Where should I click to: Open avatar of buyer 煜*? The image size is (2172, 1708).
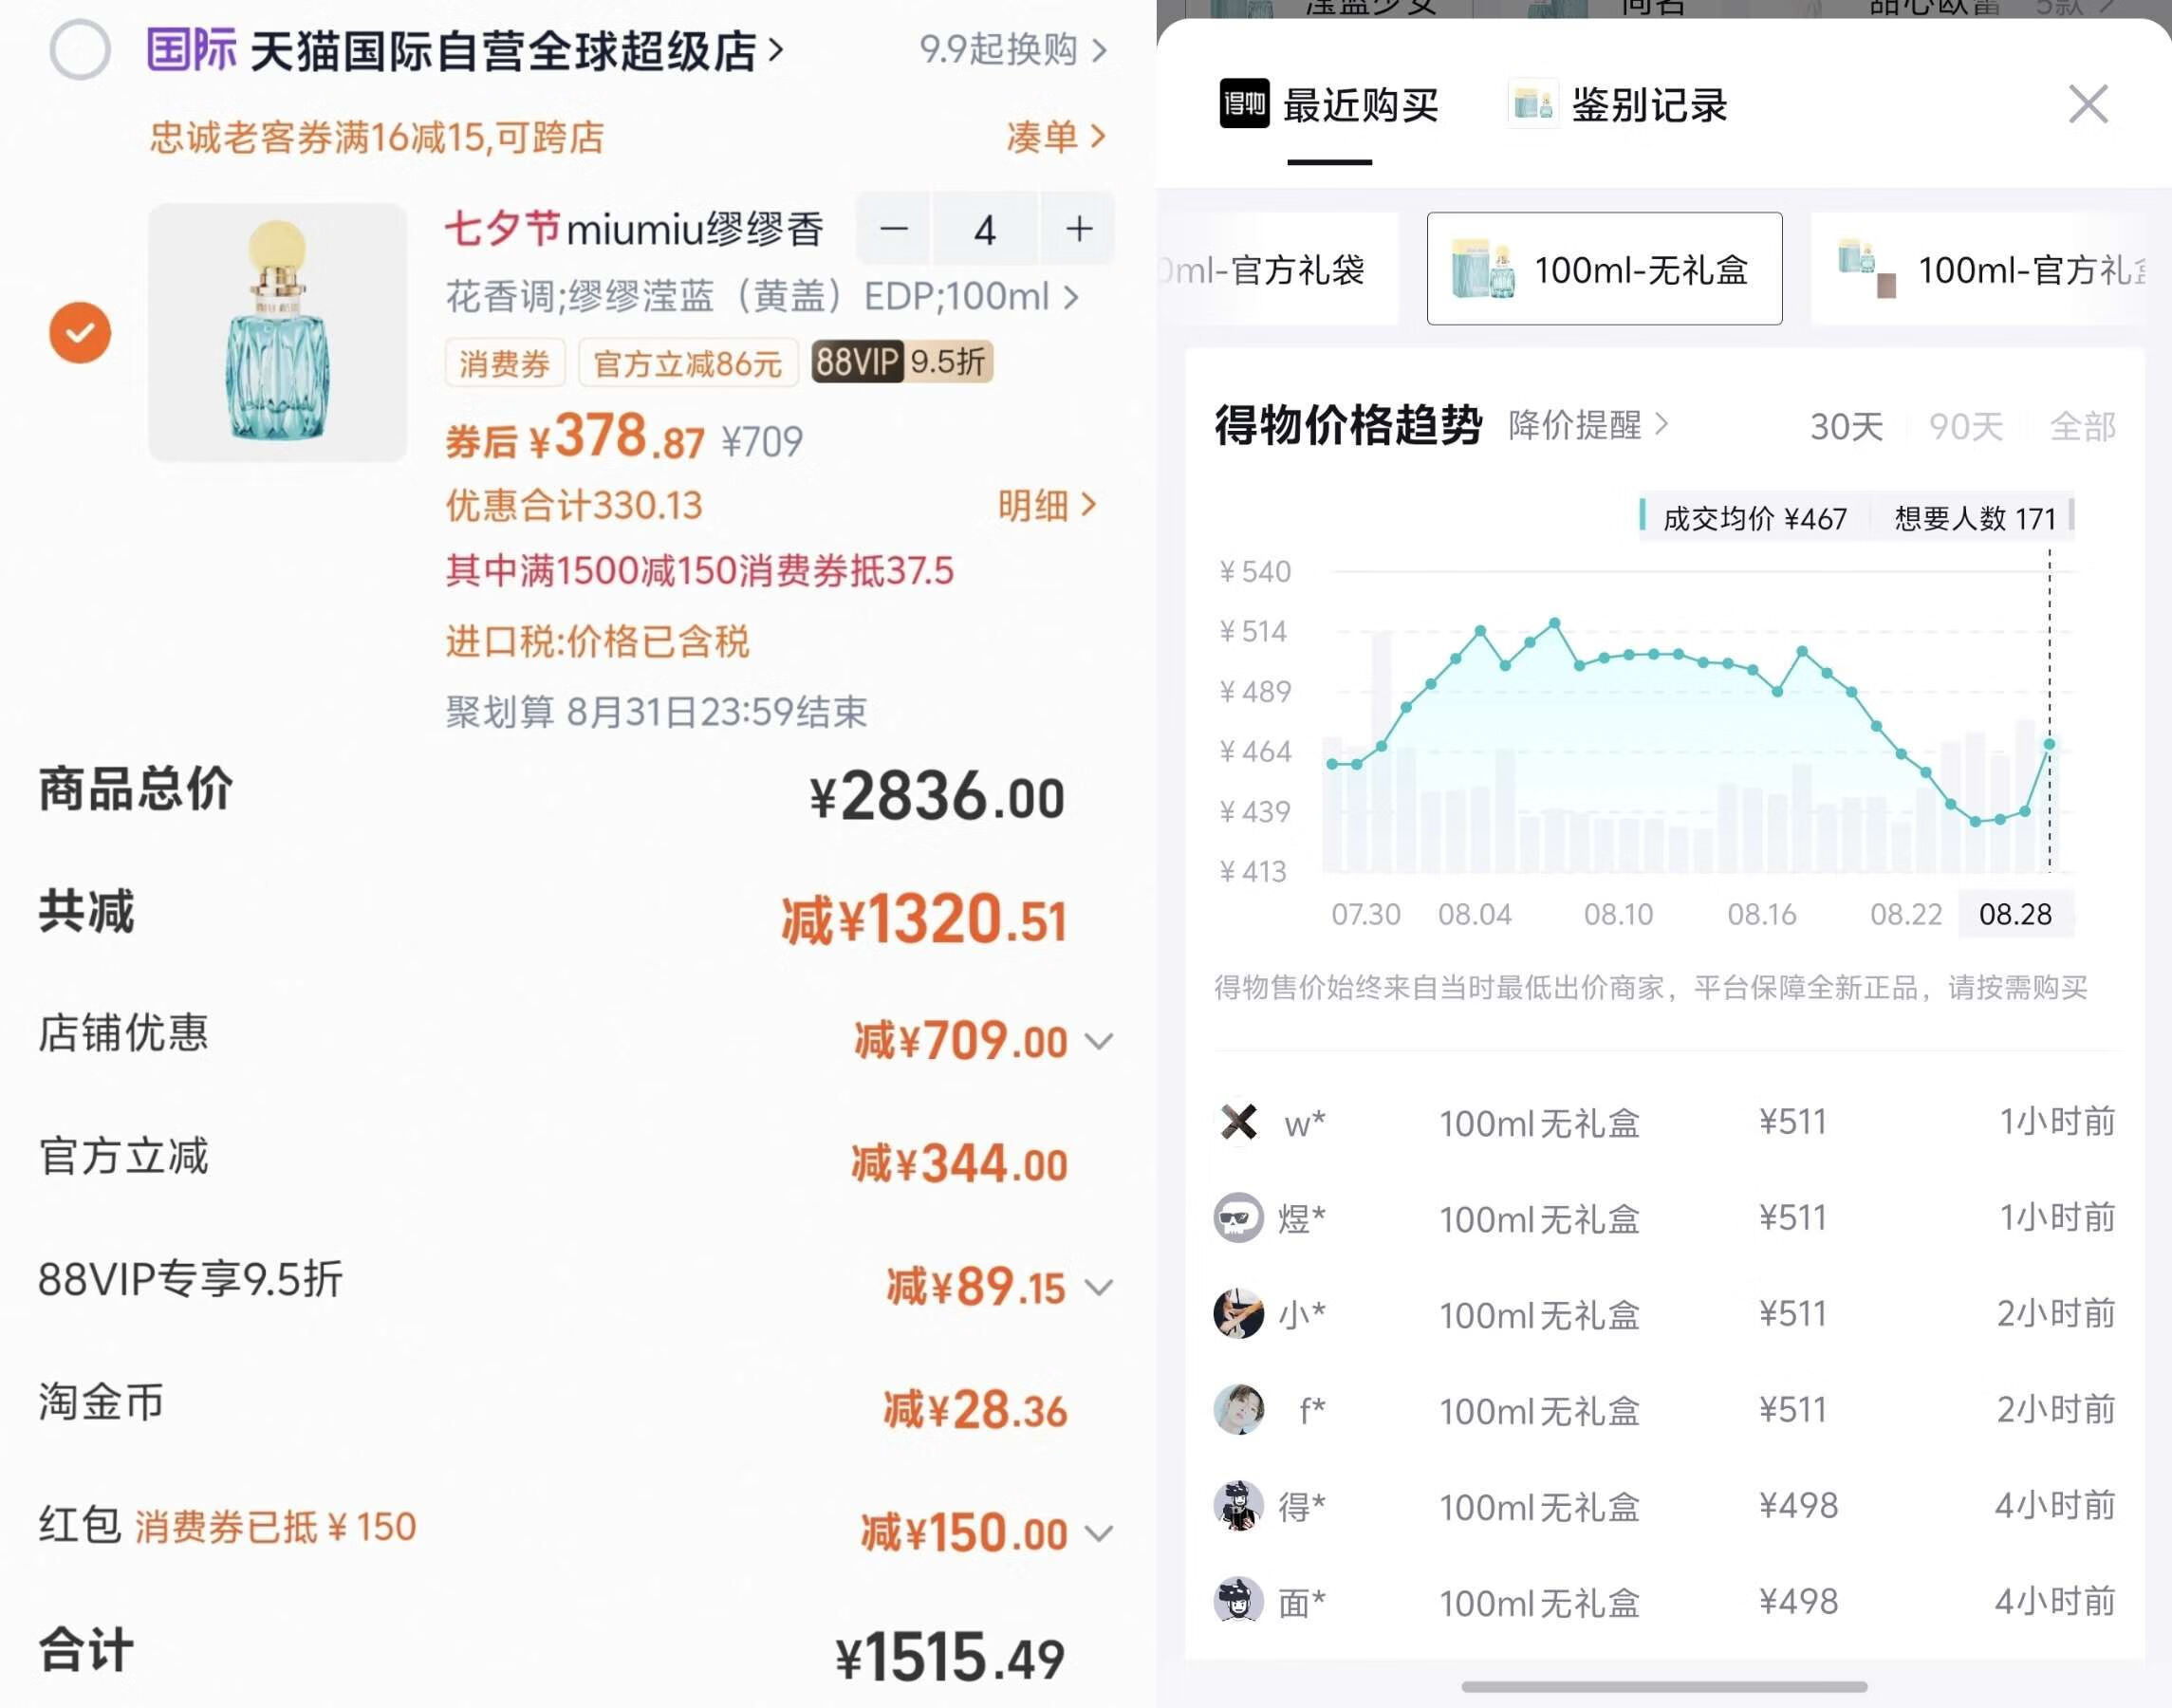click(x=1239, y=1217)
